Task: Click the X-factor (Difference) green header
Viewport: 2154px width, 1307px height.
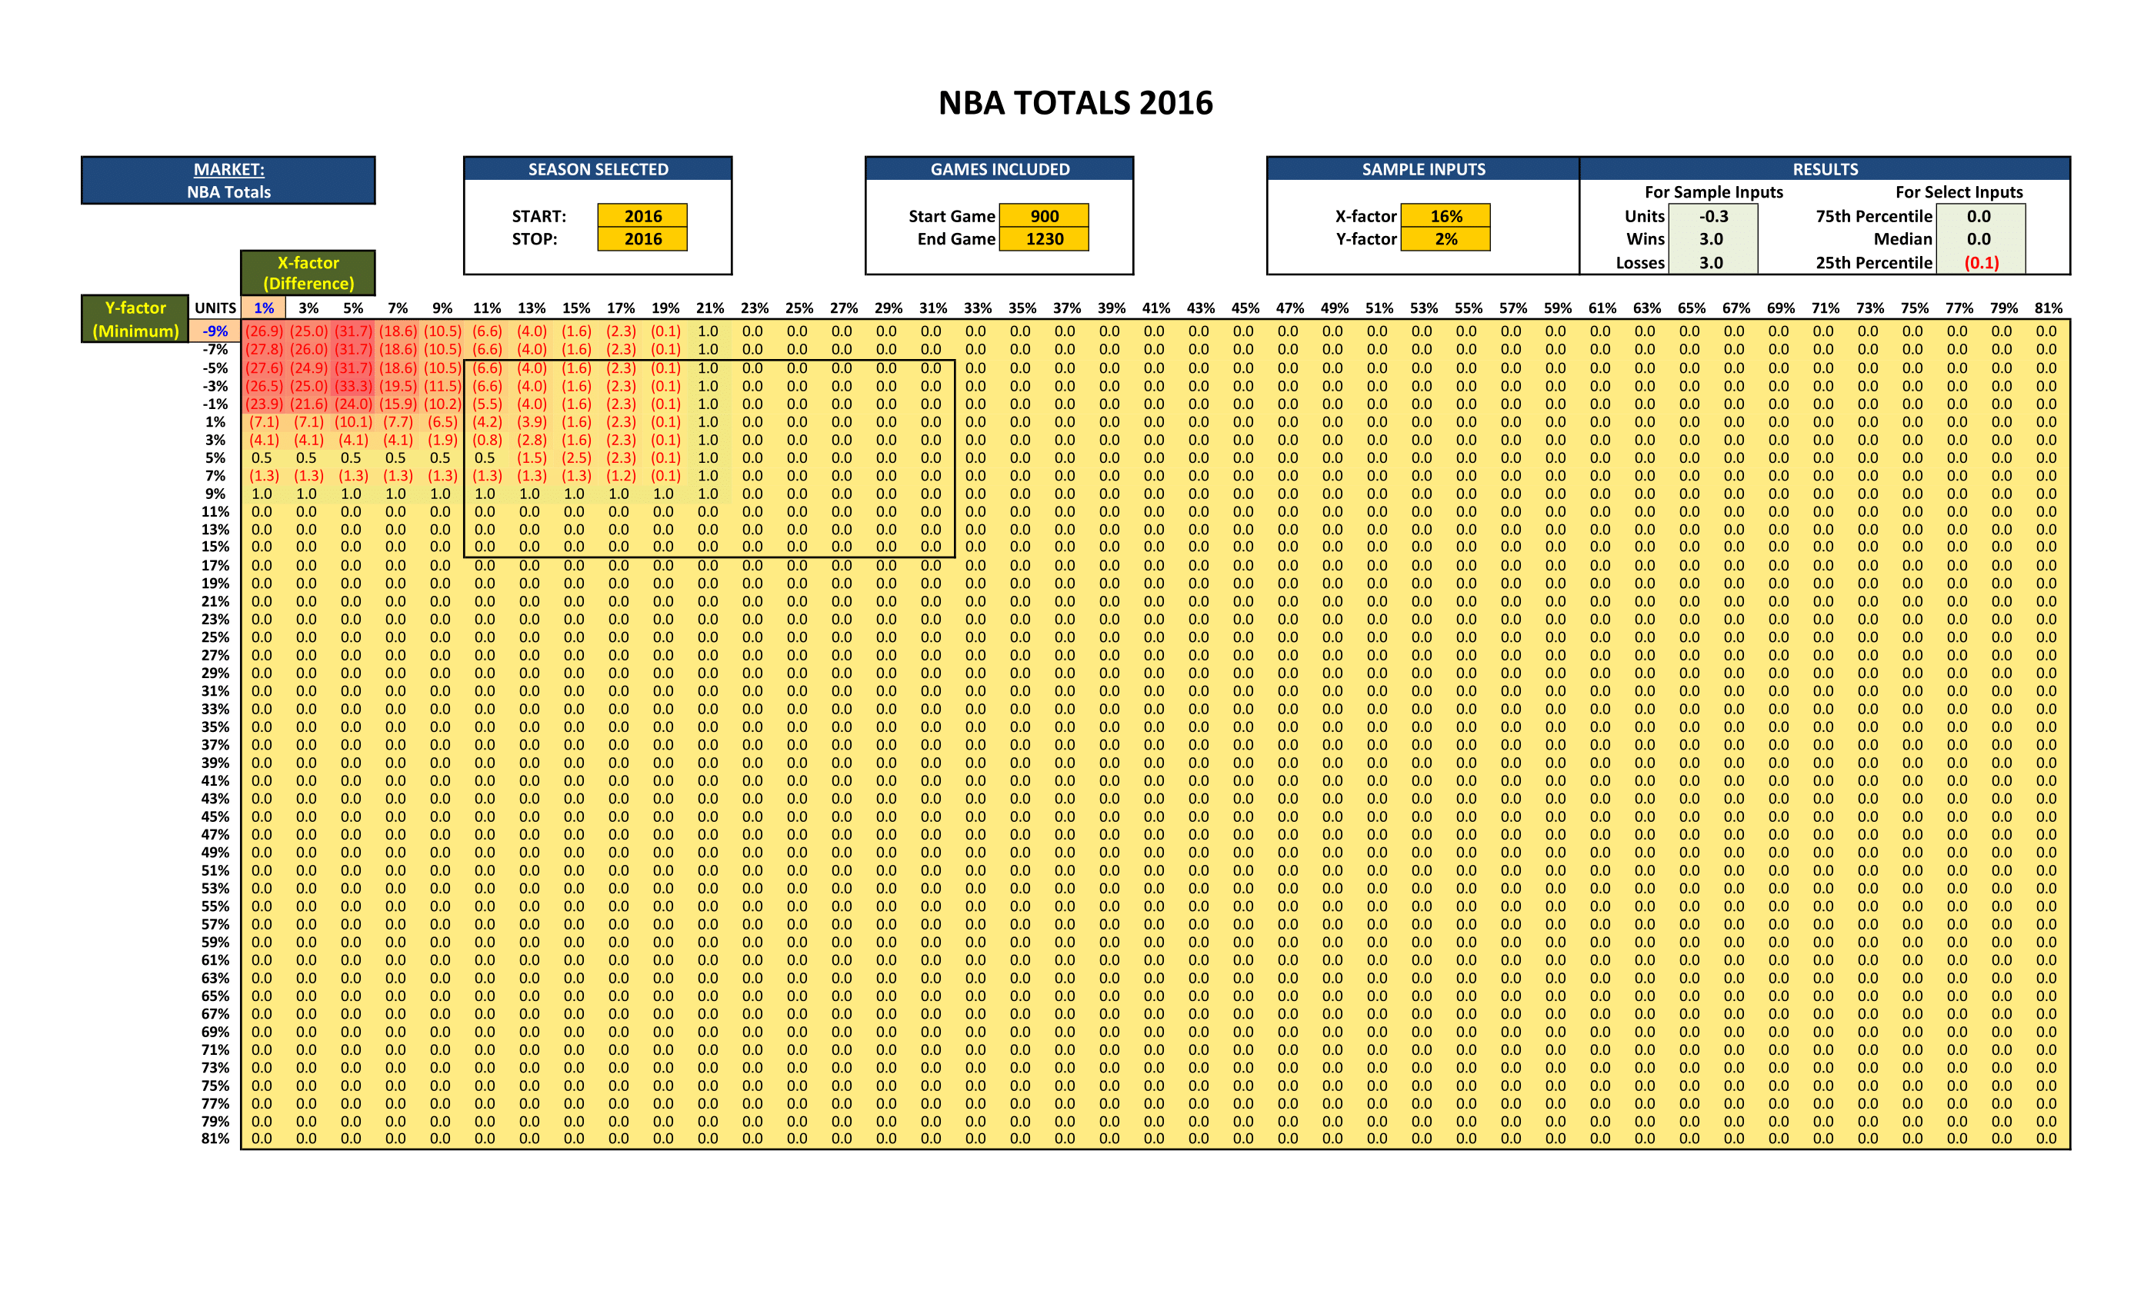Action: click(x=308, y=274)
